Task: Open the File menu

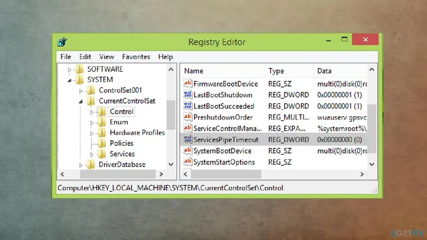Action: (x=65, y=57)
